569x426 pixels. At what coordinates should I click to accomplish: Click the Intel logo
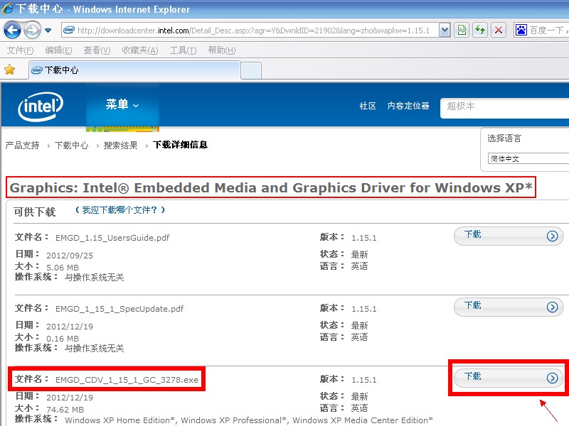[41, 106]
